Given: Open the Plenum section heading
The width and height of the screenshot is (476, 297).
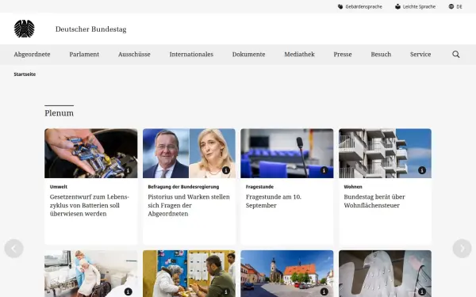Looking at the screenshot, I should [x=59, y=113].
